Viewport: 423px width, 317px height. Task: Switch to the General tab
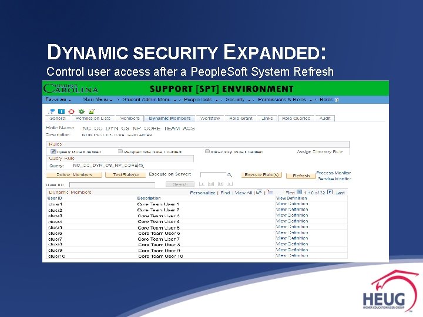pos(58,119)
